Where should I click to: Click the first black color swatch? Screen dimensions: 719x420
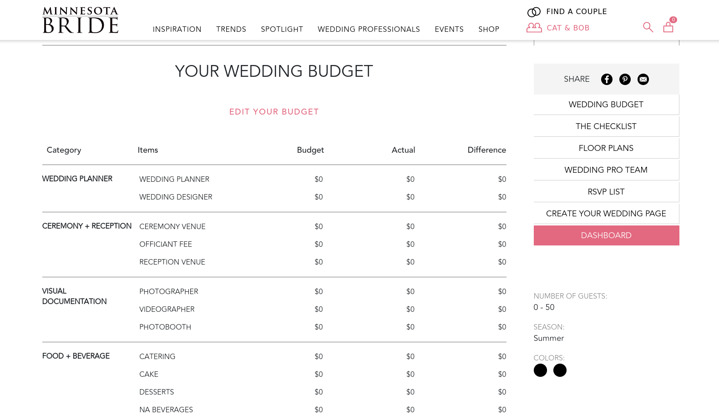pos(540,370)
